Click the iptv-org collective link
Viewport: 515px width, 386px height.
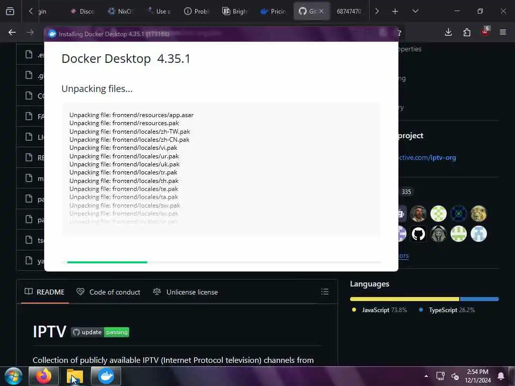427,157
